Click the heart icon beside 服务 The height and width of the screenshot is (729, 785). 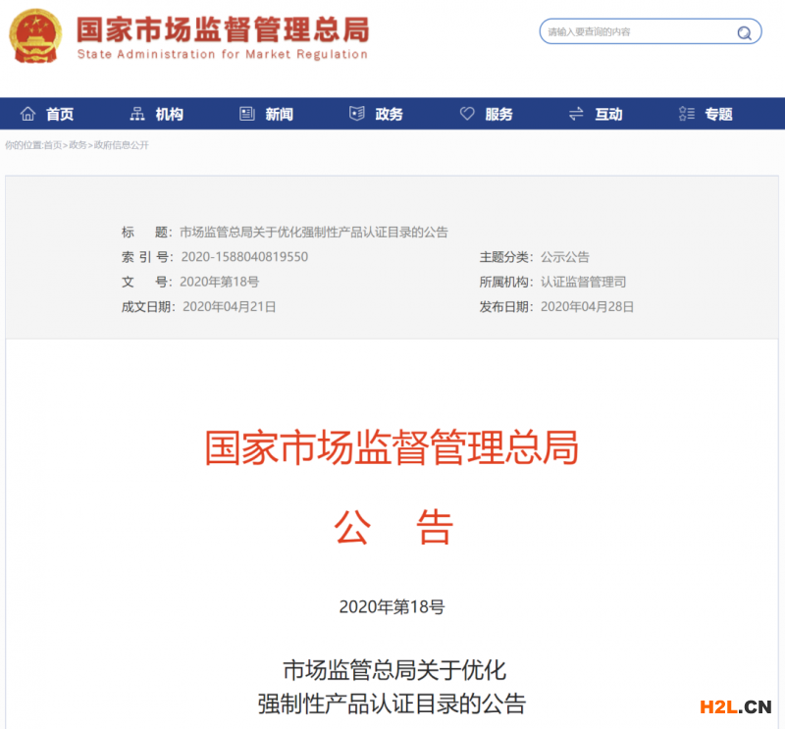click(x=467, y=114)
